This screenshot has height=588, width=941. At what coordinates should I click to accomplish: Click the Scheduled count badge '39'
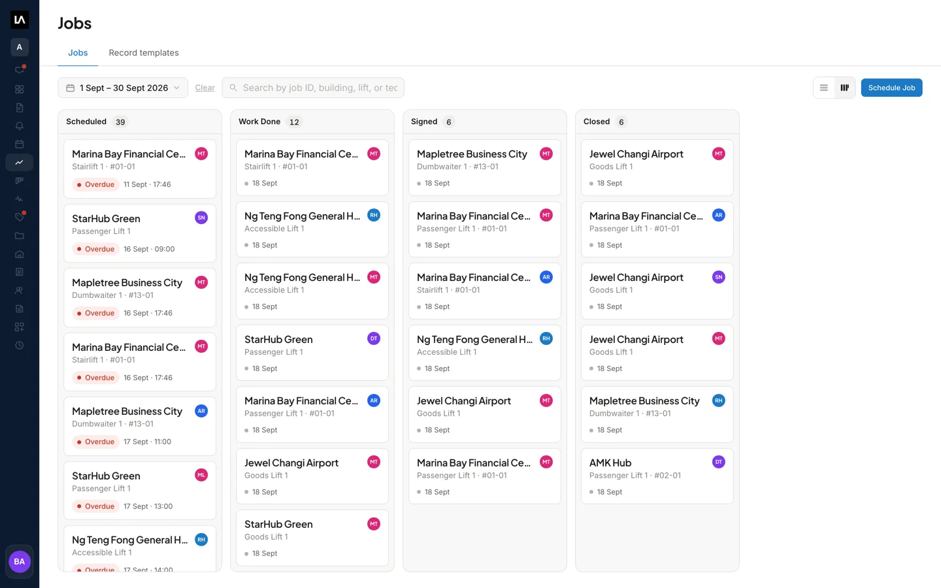pos(120,122)
